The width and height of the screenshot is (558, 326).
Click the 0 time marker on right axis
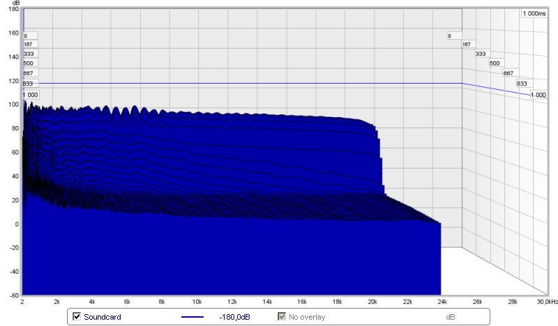[450, 36]
